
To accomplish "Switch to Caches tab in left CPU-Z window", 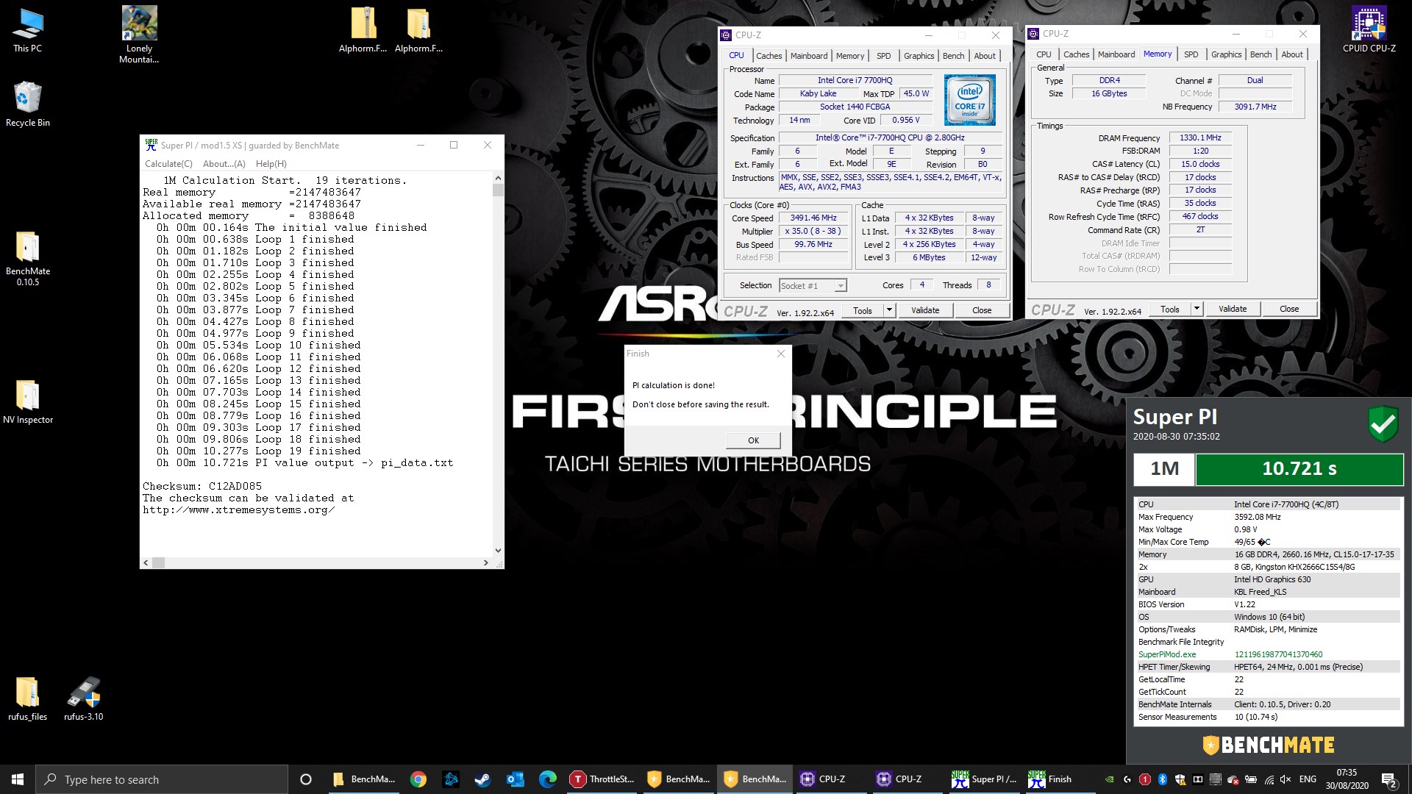I will click(769, 56).
